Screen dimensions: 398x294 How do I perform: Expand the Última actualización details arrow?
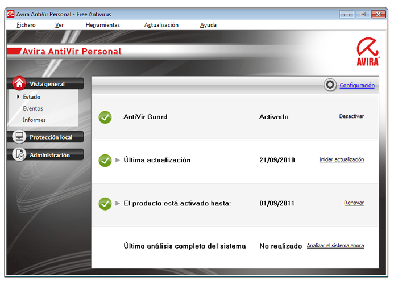(118, 160)
